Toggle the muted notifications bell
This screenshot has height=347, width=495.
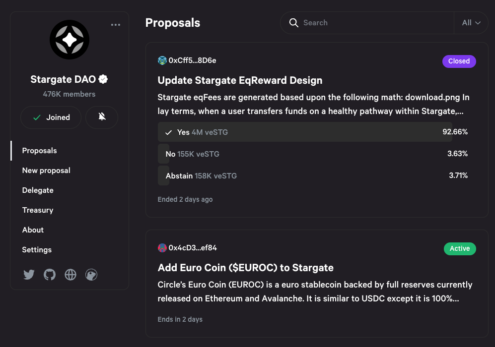pos(102,117)
